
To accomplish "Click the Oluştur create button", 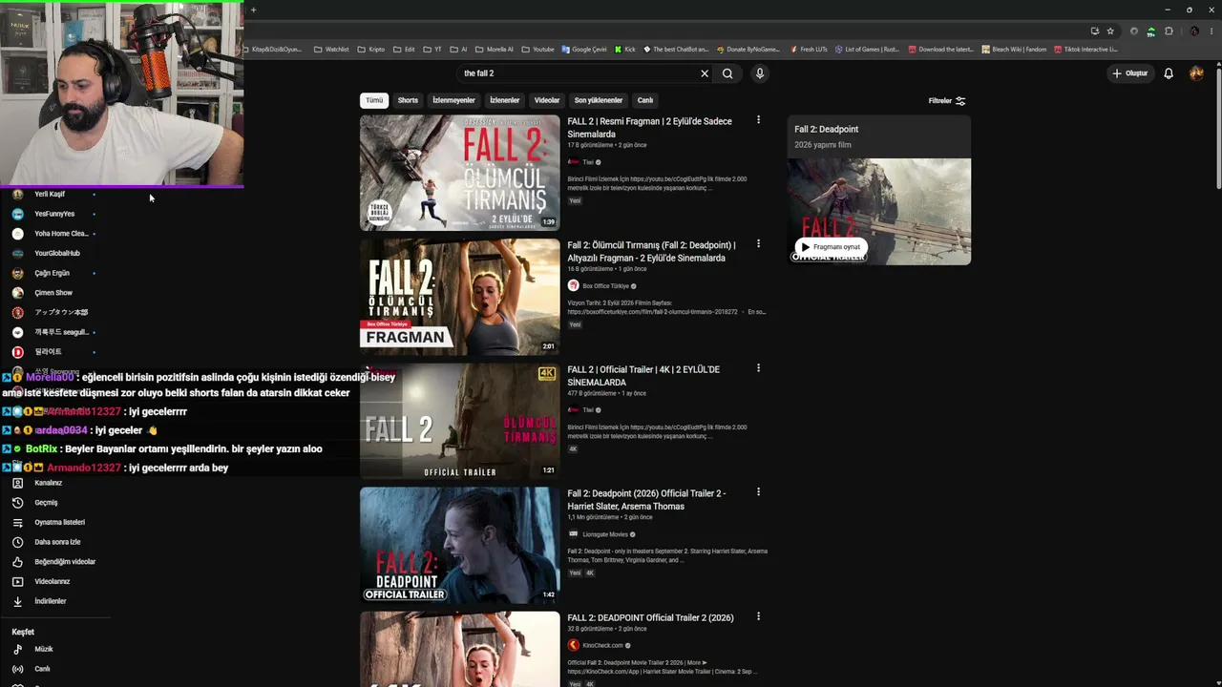I will tap(1129, 73).
